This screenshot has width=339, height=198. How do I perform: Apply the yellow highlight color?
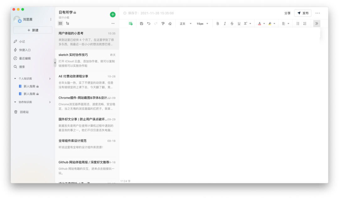click(270, 24)
